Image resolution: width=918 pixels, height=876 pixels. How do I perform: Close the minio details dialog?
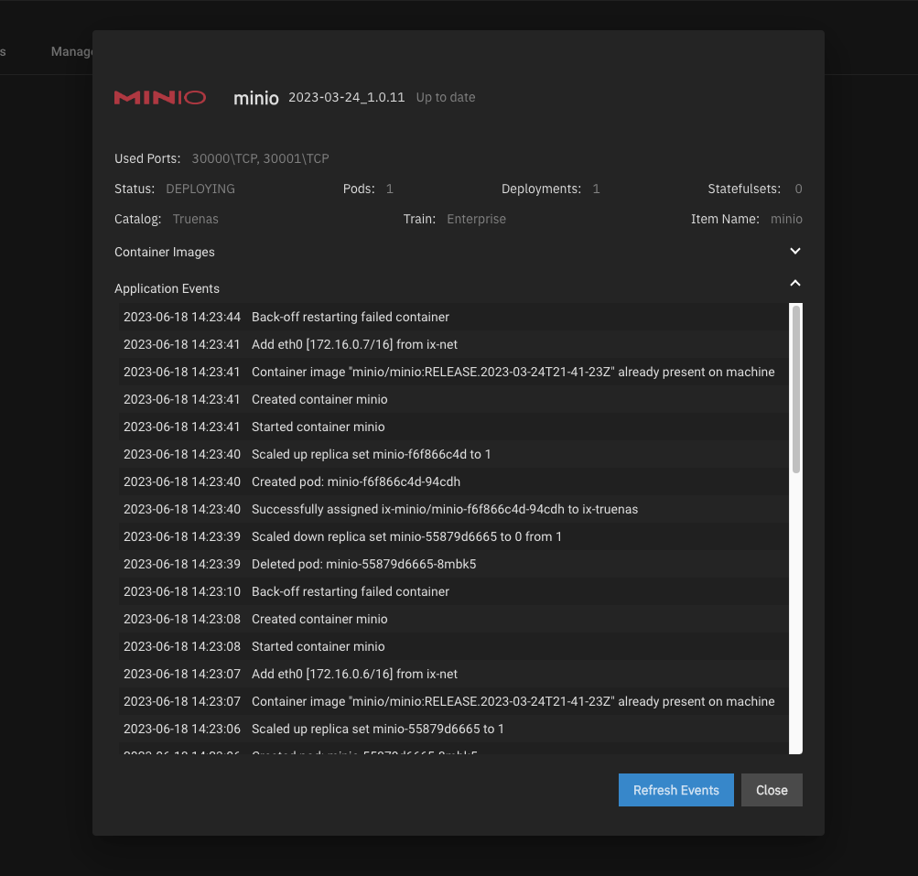pos(771,790)
